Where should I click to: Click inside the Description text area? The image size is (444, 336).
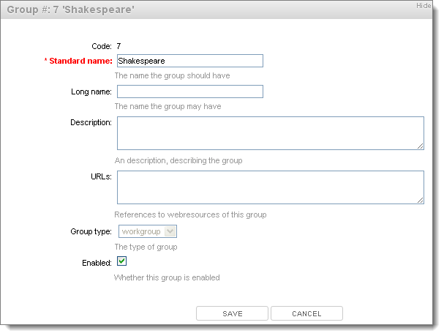click(x=271, y=133)
